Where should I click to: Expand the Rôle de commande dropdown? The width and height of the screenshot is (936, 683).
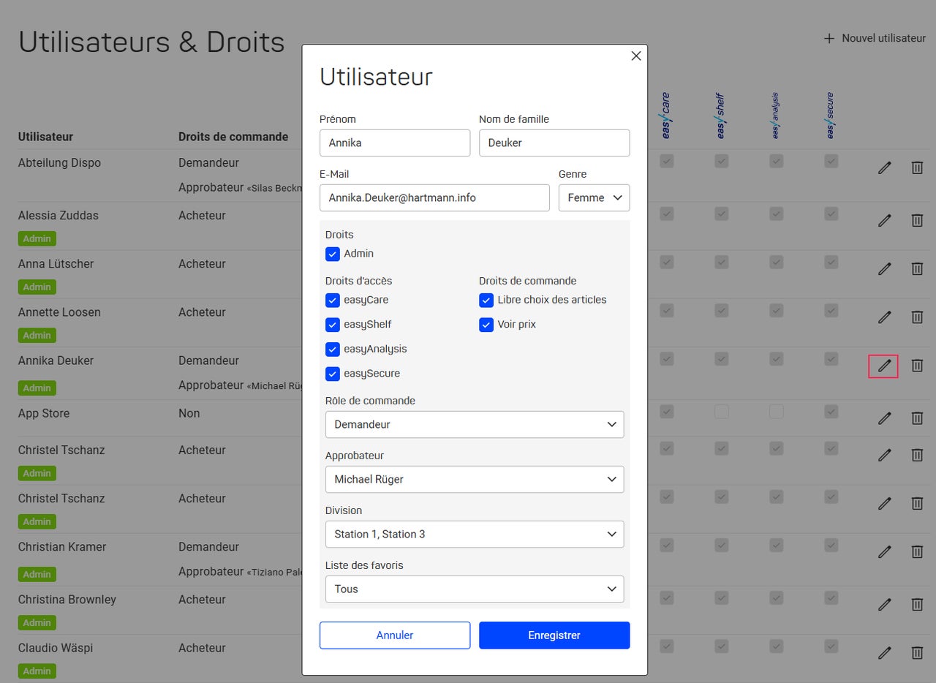(475, 424)
